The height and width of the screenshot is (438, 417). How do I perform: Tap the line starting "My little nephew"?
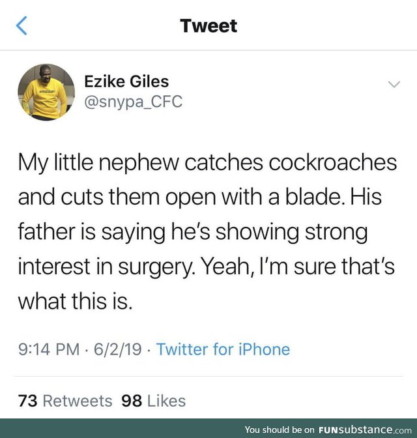[207, 163]
